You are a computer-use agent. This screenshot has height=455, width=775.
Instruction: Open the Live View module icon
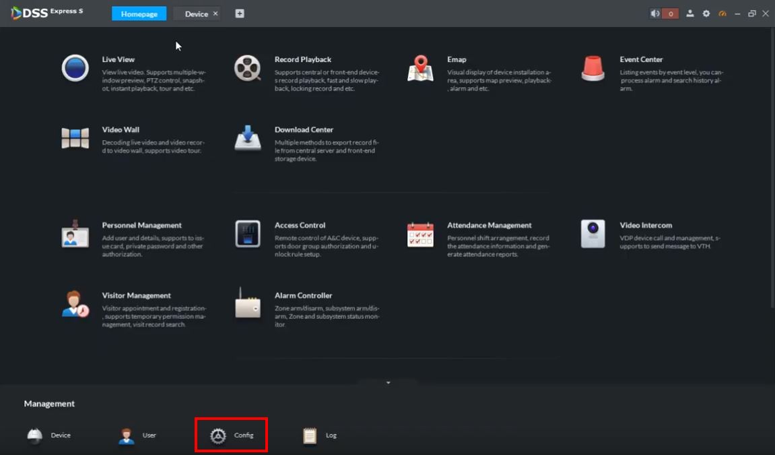[75, 68]
